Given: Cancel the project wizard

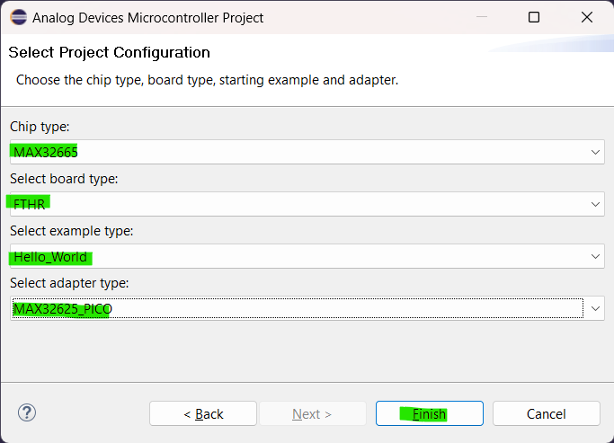Looking at the screenshot, I should (547, 413).
